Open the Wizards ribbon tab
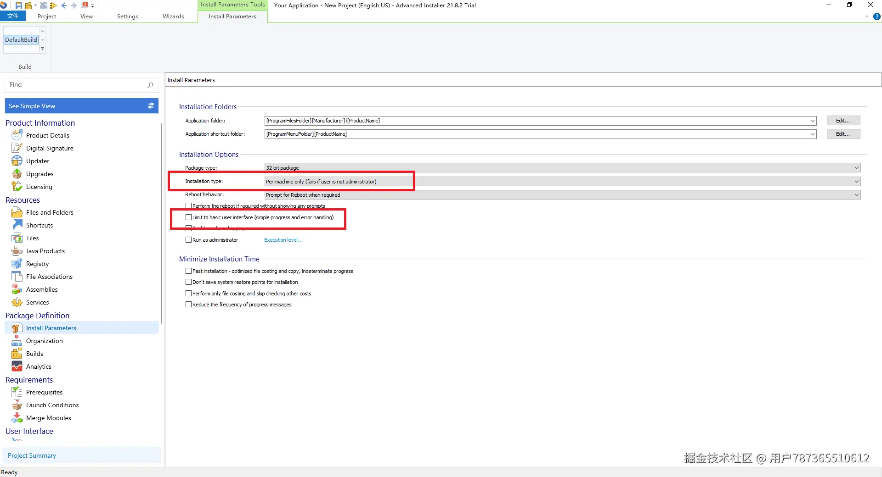The width and height of the screenshot is (882, 477). pos(173,17)
